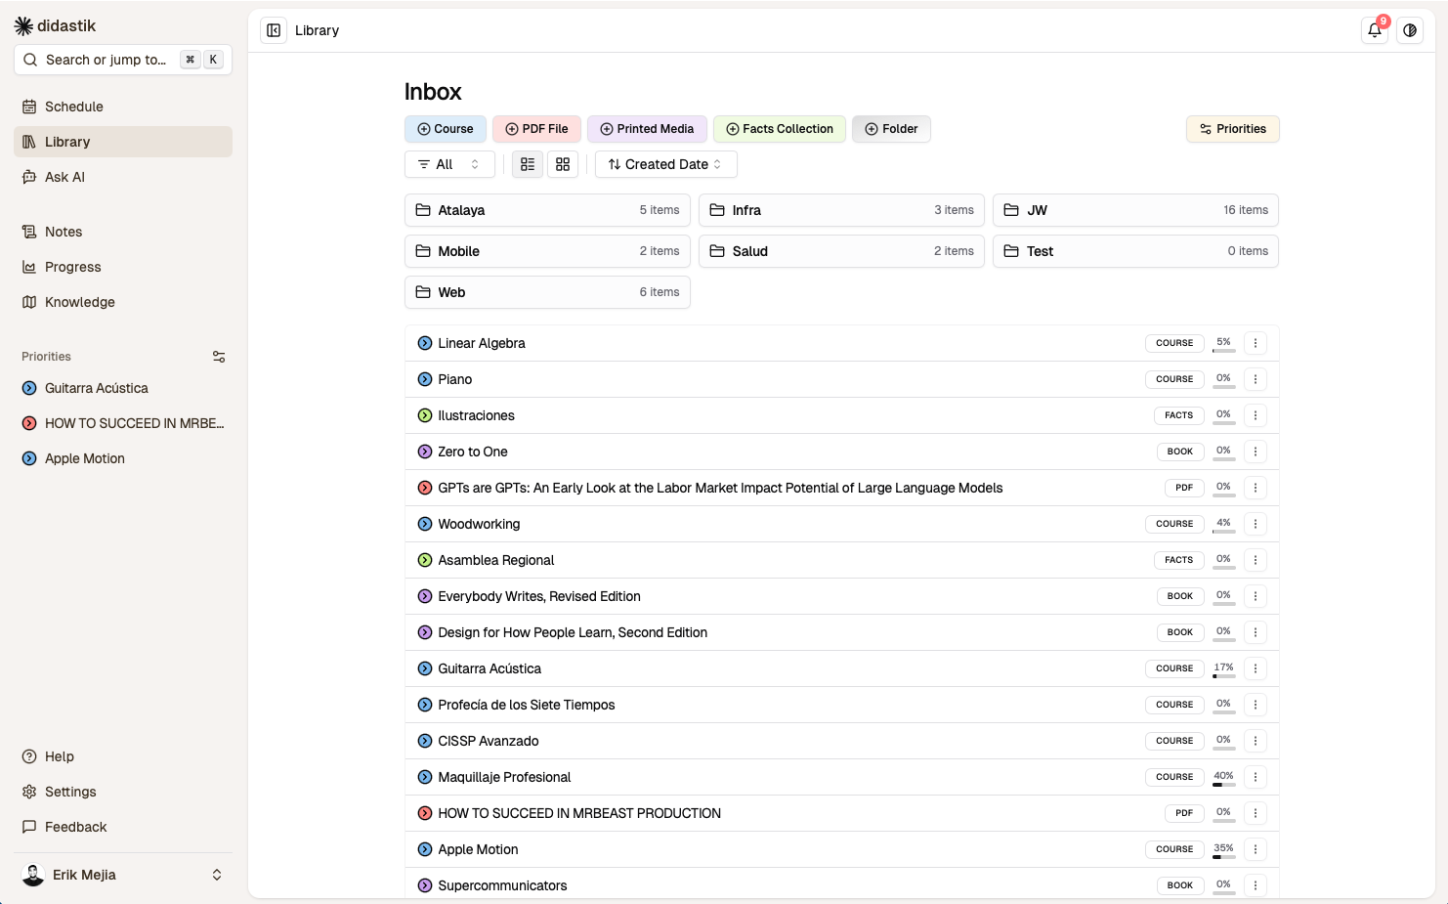Screen dimensions: 1448x904
Task: Click the green chevron icon next to Ilustraciones
Action: 425,415
